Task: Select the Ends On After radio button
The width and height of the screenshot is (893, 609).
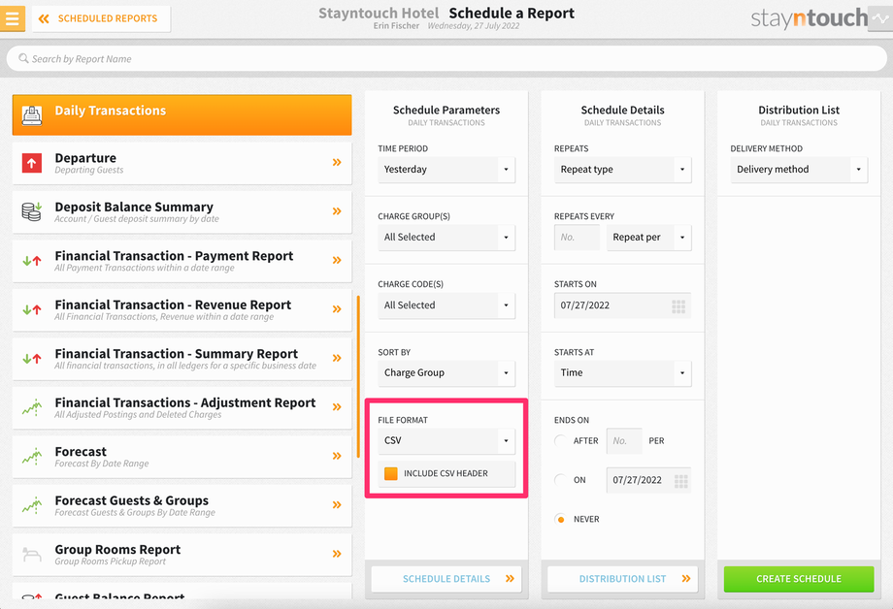Action: click(561, 441)
